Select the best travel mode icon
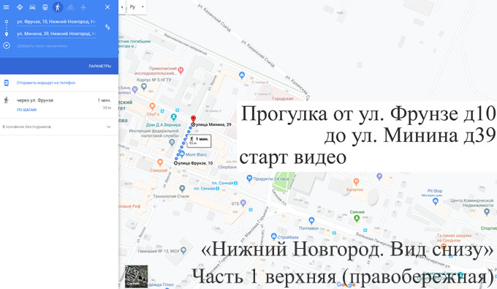Viewport: 497px width, 289px height. click(x=20, y=7)
